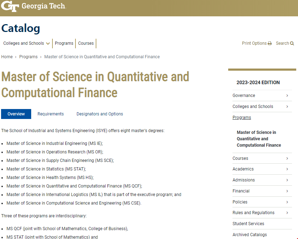Go to Home breadcrumb link
Image resolution: width=298 pixels, height=239 pixels.
point(7,57)
